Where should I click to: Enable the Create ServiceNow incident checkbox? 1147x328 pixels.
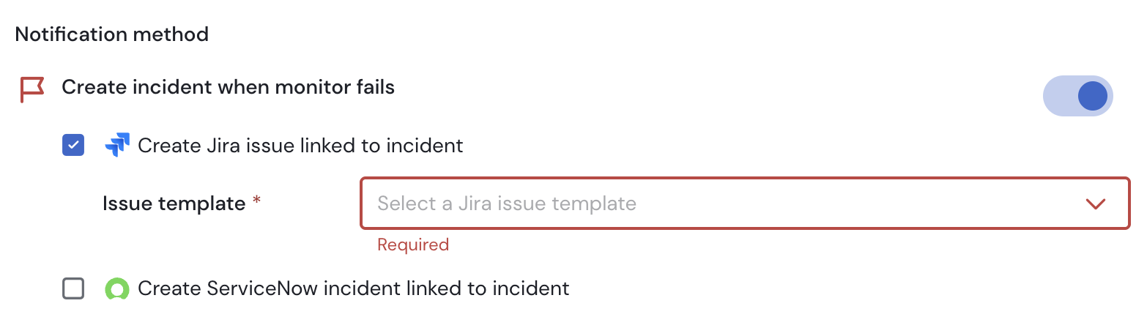click(x=73, y=288)
